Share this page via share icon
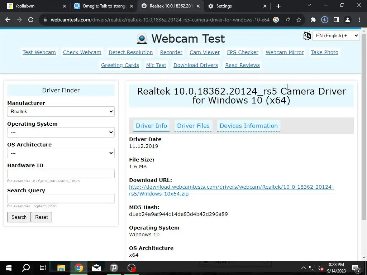Screen dimensions: 367x275 (287, 20)
